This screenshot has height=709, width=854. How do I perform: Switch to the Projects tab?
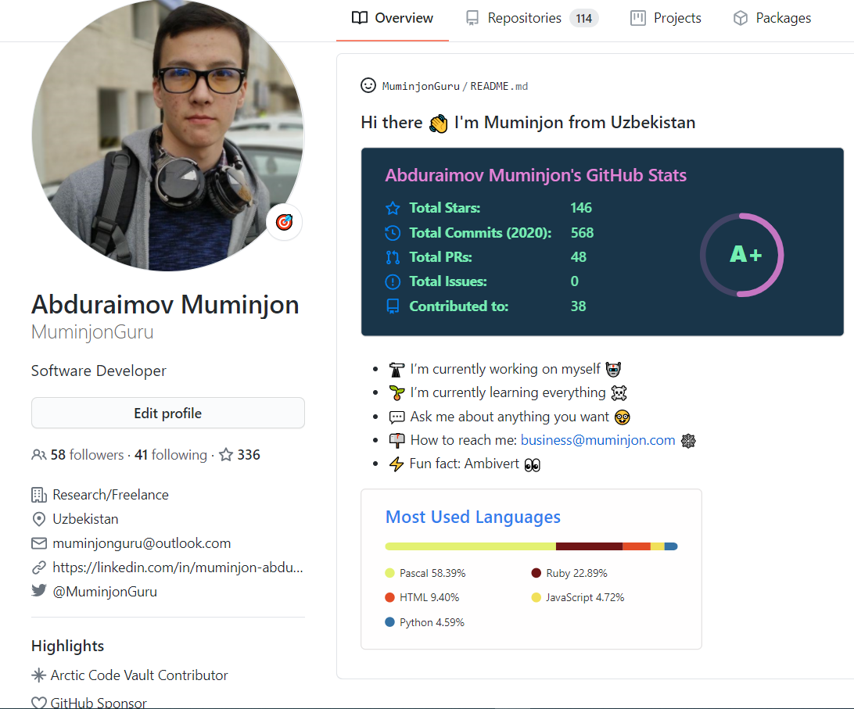pyautogui.click(x=666, y=19)
